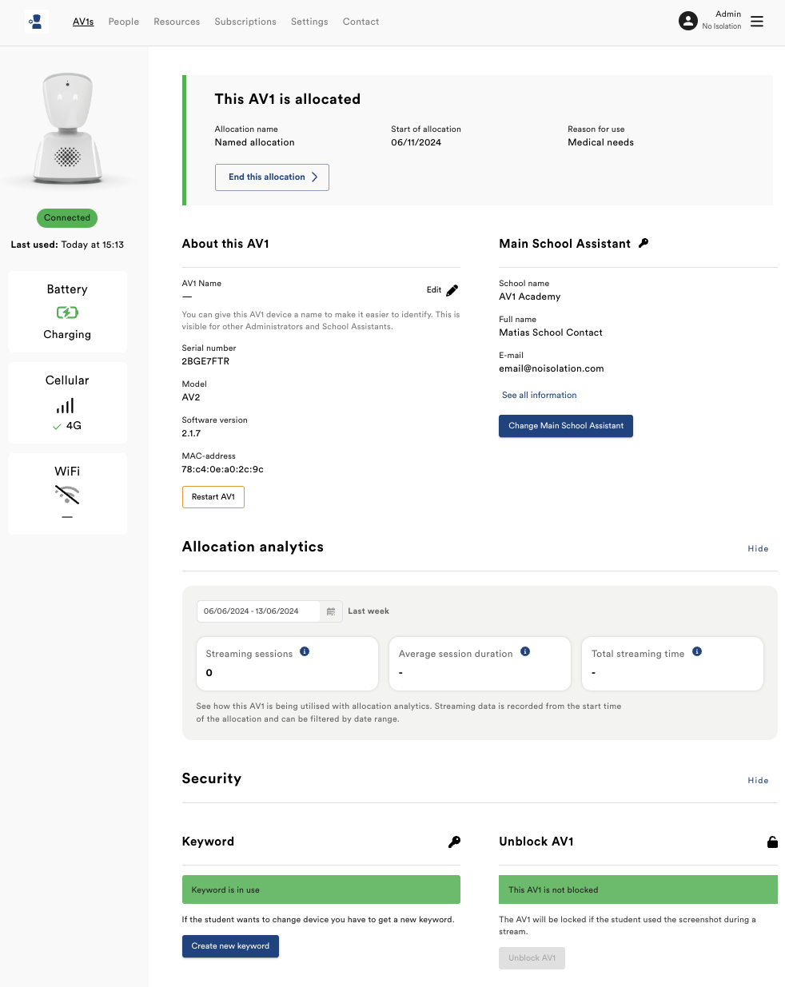Click the Restart AV1 button
This screenshot has height=987, width=785.
click(213, 497)
